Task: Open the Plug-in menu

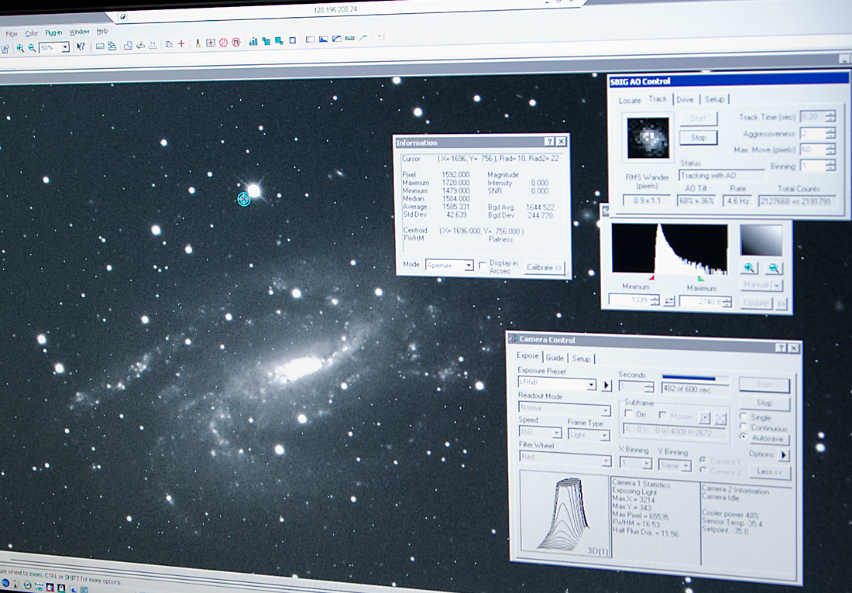Action: [53, 33]
